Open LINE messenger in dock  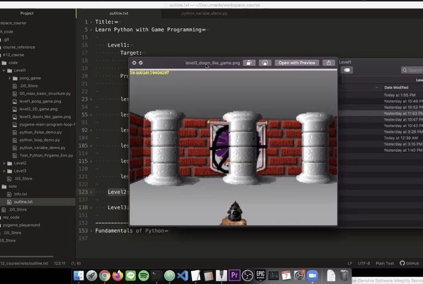click(x=131, y=276)
